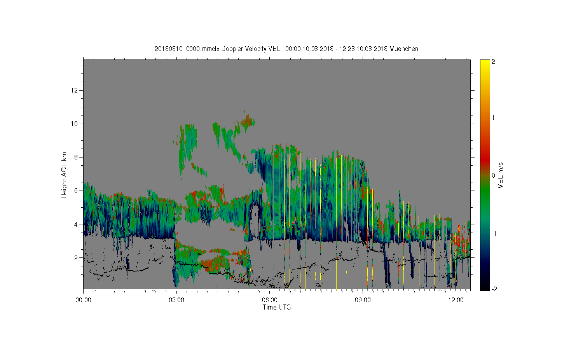
Task: Click the colorbar value -1
Action: pos(494,233)
